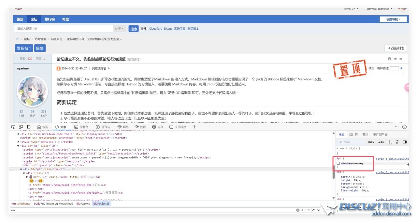Toggle the computed styles sidebar icon

(405, 142)
